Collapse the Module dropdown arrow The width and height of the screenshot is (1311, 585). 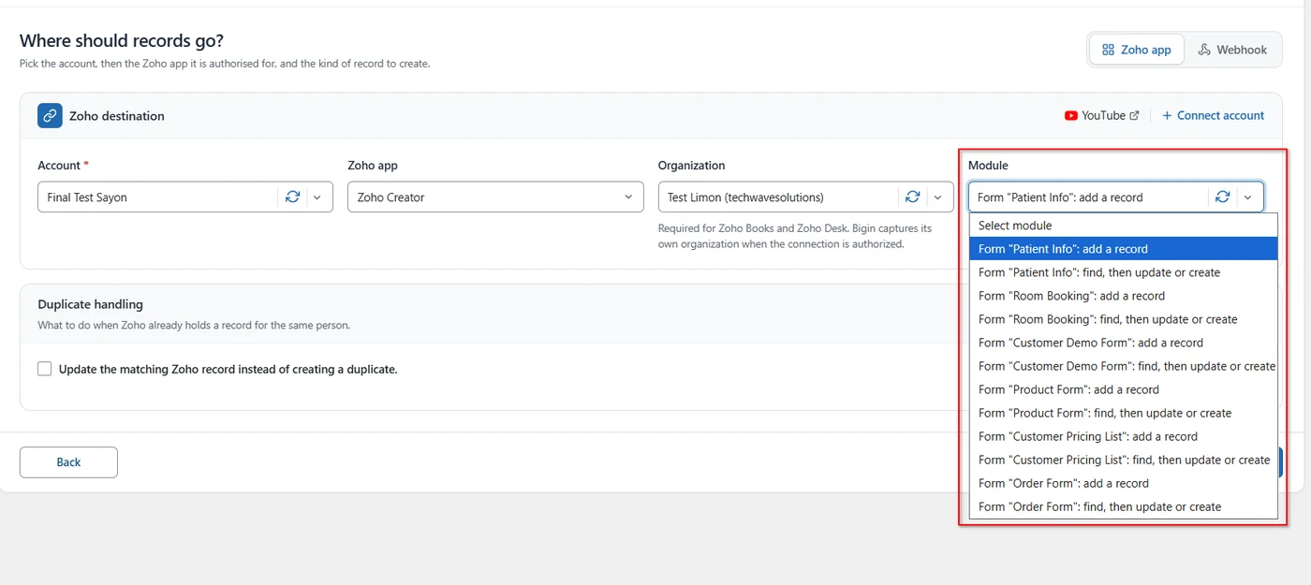click(1247, 197)
